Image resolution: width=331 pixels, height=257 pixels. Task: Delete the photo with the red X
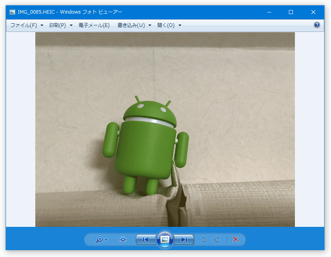236,239
